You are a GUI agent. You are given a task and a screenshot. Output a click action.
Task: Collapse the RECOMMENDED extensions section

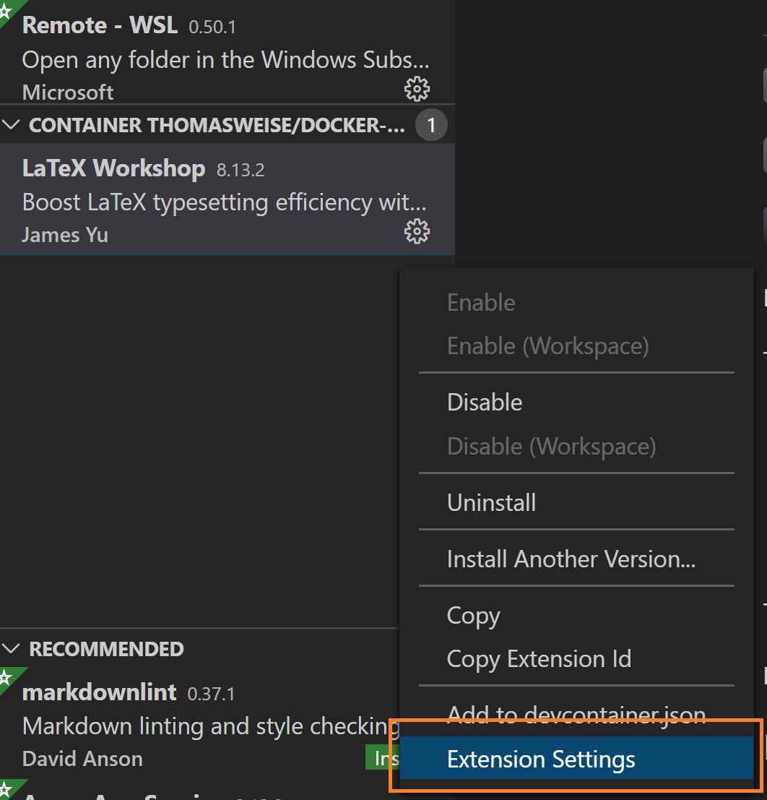pyautogui.click(x=11, y=648)
